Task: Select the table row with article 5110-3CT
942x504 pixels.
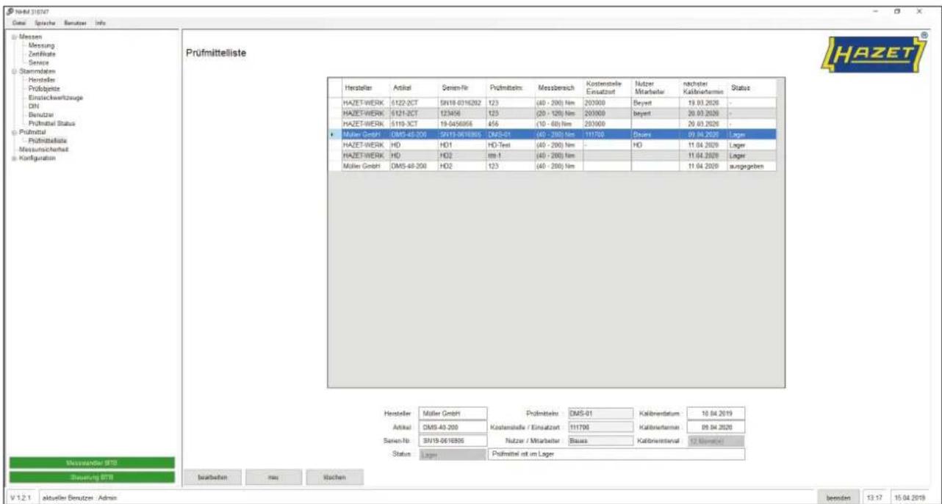Action: 552,124
